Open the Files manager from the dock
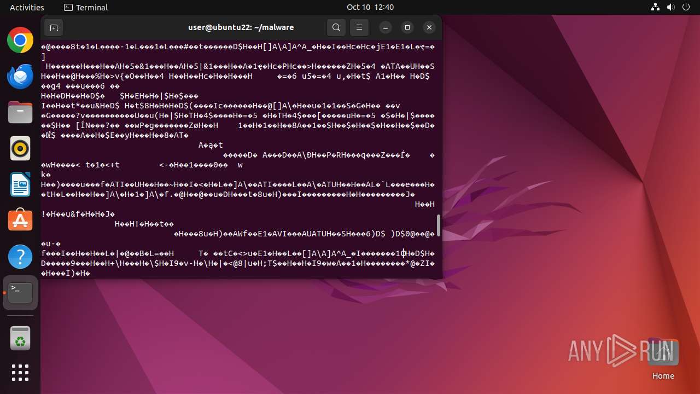The image size is (700, 394). tap(20, 112)
